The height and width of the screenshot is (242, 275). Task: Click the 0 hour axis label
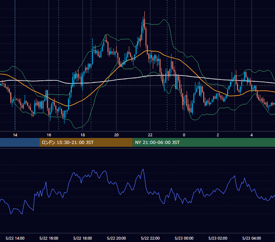(184, 135)
